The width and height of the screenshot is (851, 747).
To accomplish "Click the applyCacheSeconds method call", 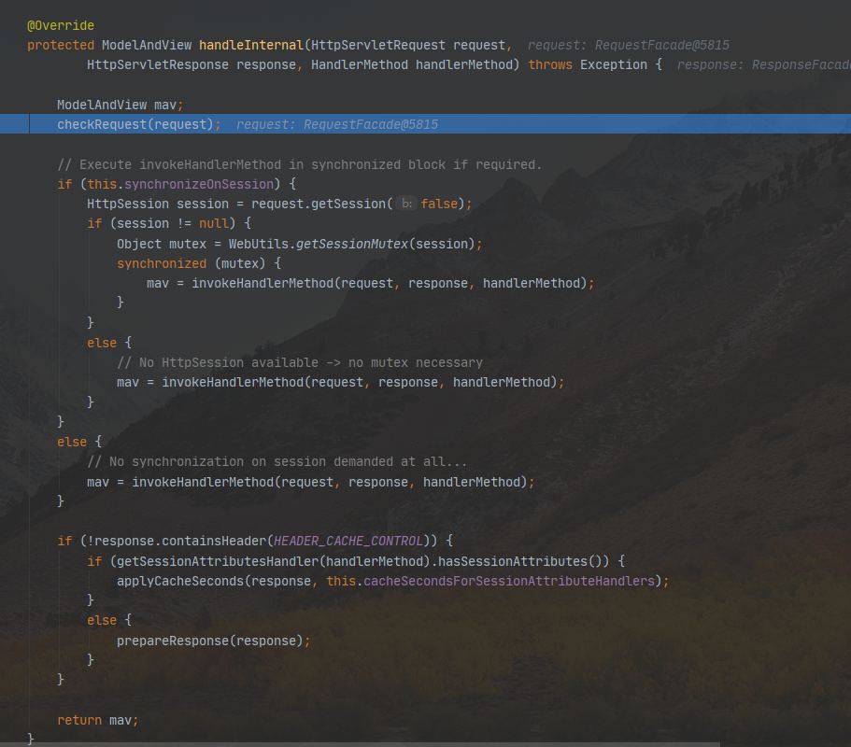I will pyautogui.click(x=180, y=581).
